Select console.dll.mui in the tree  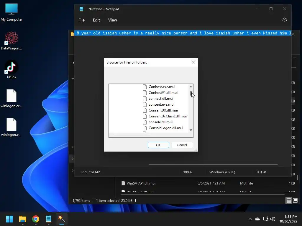pos(160,122)
